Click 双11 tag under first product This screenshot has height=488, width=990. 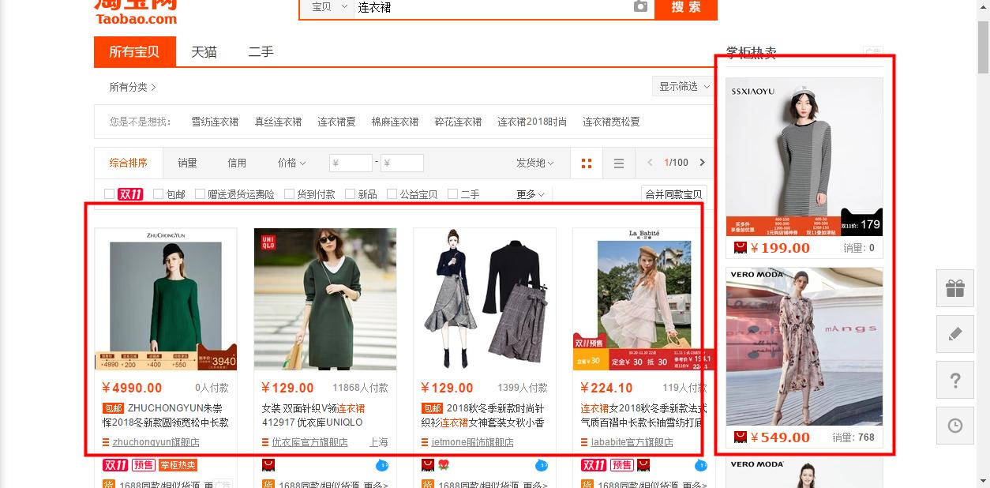pos(115,465)
